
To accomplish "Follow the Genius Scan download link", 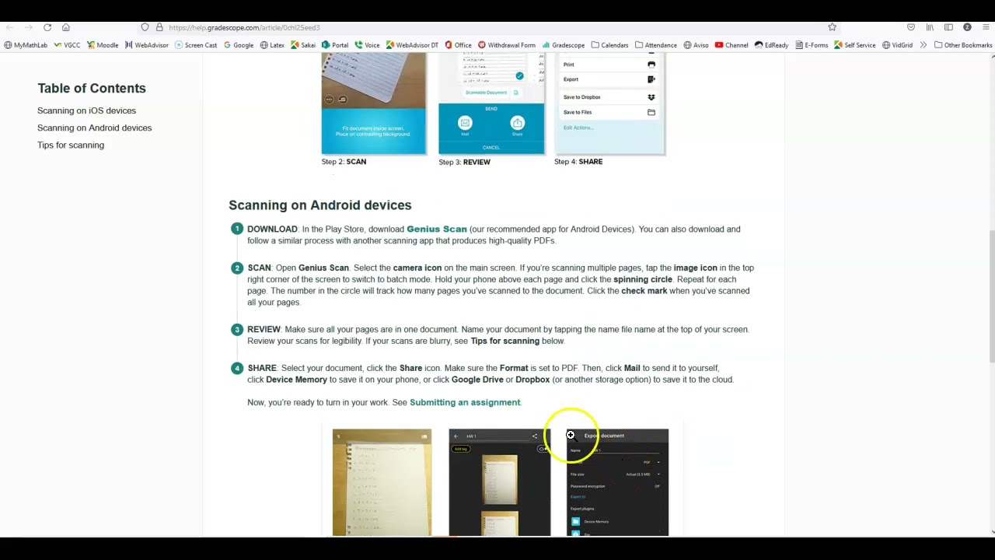I will coord(436,229).
